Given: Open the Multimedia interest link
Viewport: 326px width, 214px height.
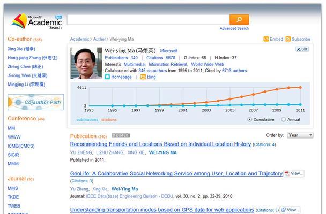Looking at the screenshot, I should click(x=134, y=64).
